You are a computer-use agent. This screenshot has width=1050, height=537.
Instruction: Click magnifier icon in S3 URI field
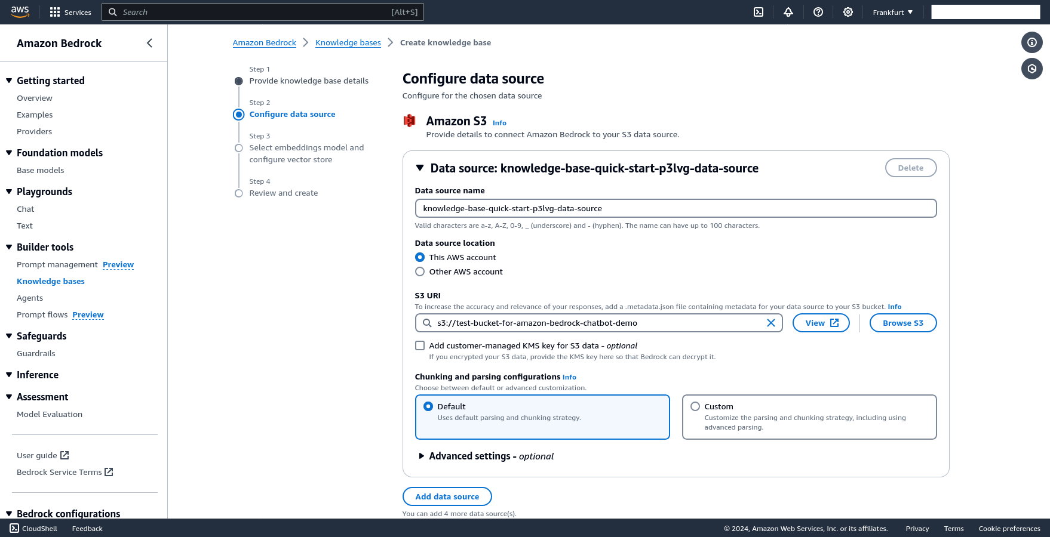[427, 323]
